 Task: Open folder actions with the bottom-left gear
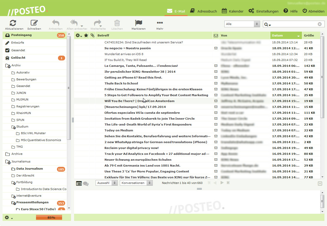[7, 218]
